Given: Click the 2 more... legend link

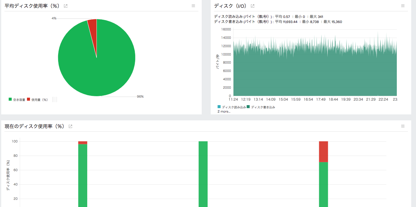Looking at the screenshot, I should click(224, 111).
